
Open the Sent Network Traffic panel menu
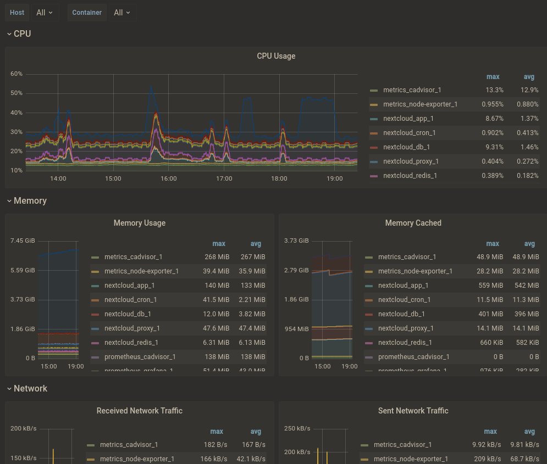[x=413, y=411]
